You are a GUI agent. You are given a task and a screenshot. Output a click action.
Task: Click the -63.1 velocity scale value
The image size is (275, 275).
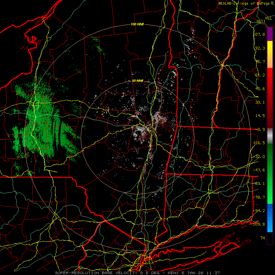pos(259,184)
